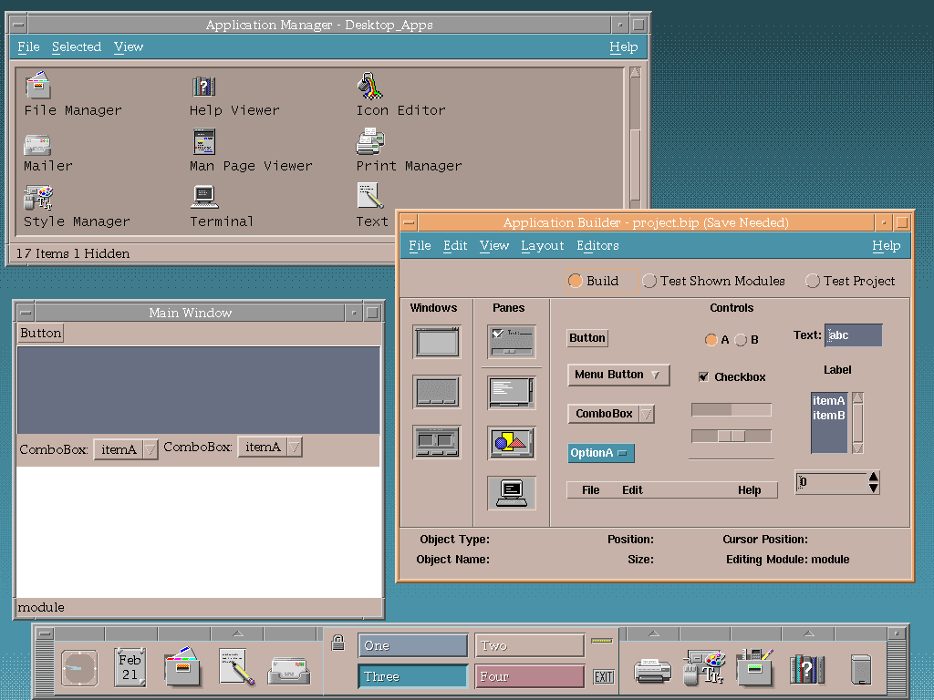Viewport: 934px width, 700px height.
Task: Open the Print Manager
Action: point(369,141)
